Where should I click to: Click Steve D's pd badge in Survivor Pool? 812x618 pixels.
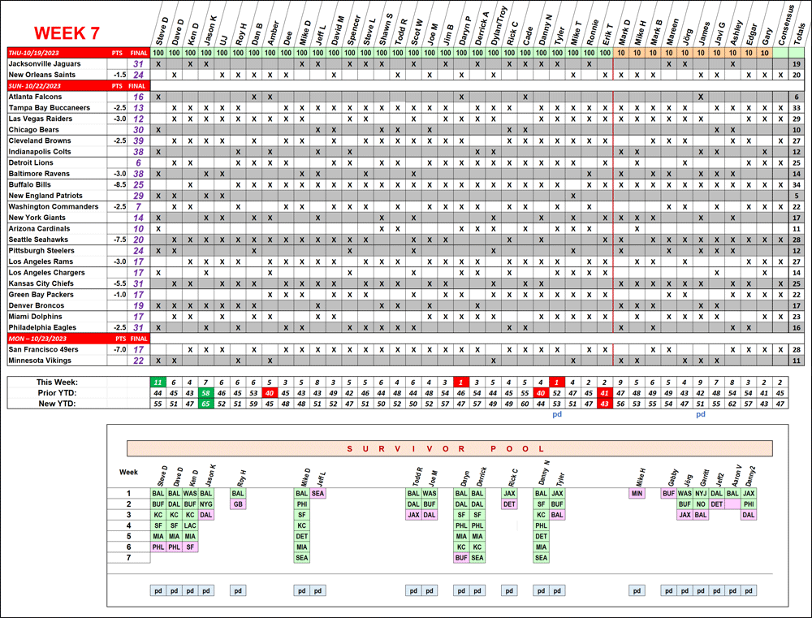[158, 590]
